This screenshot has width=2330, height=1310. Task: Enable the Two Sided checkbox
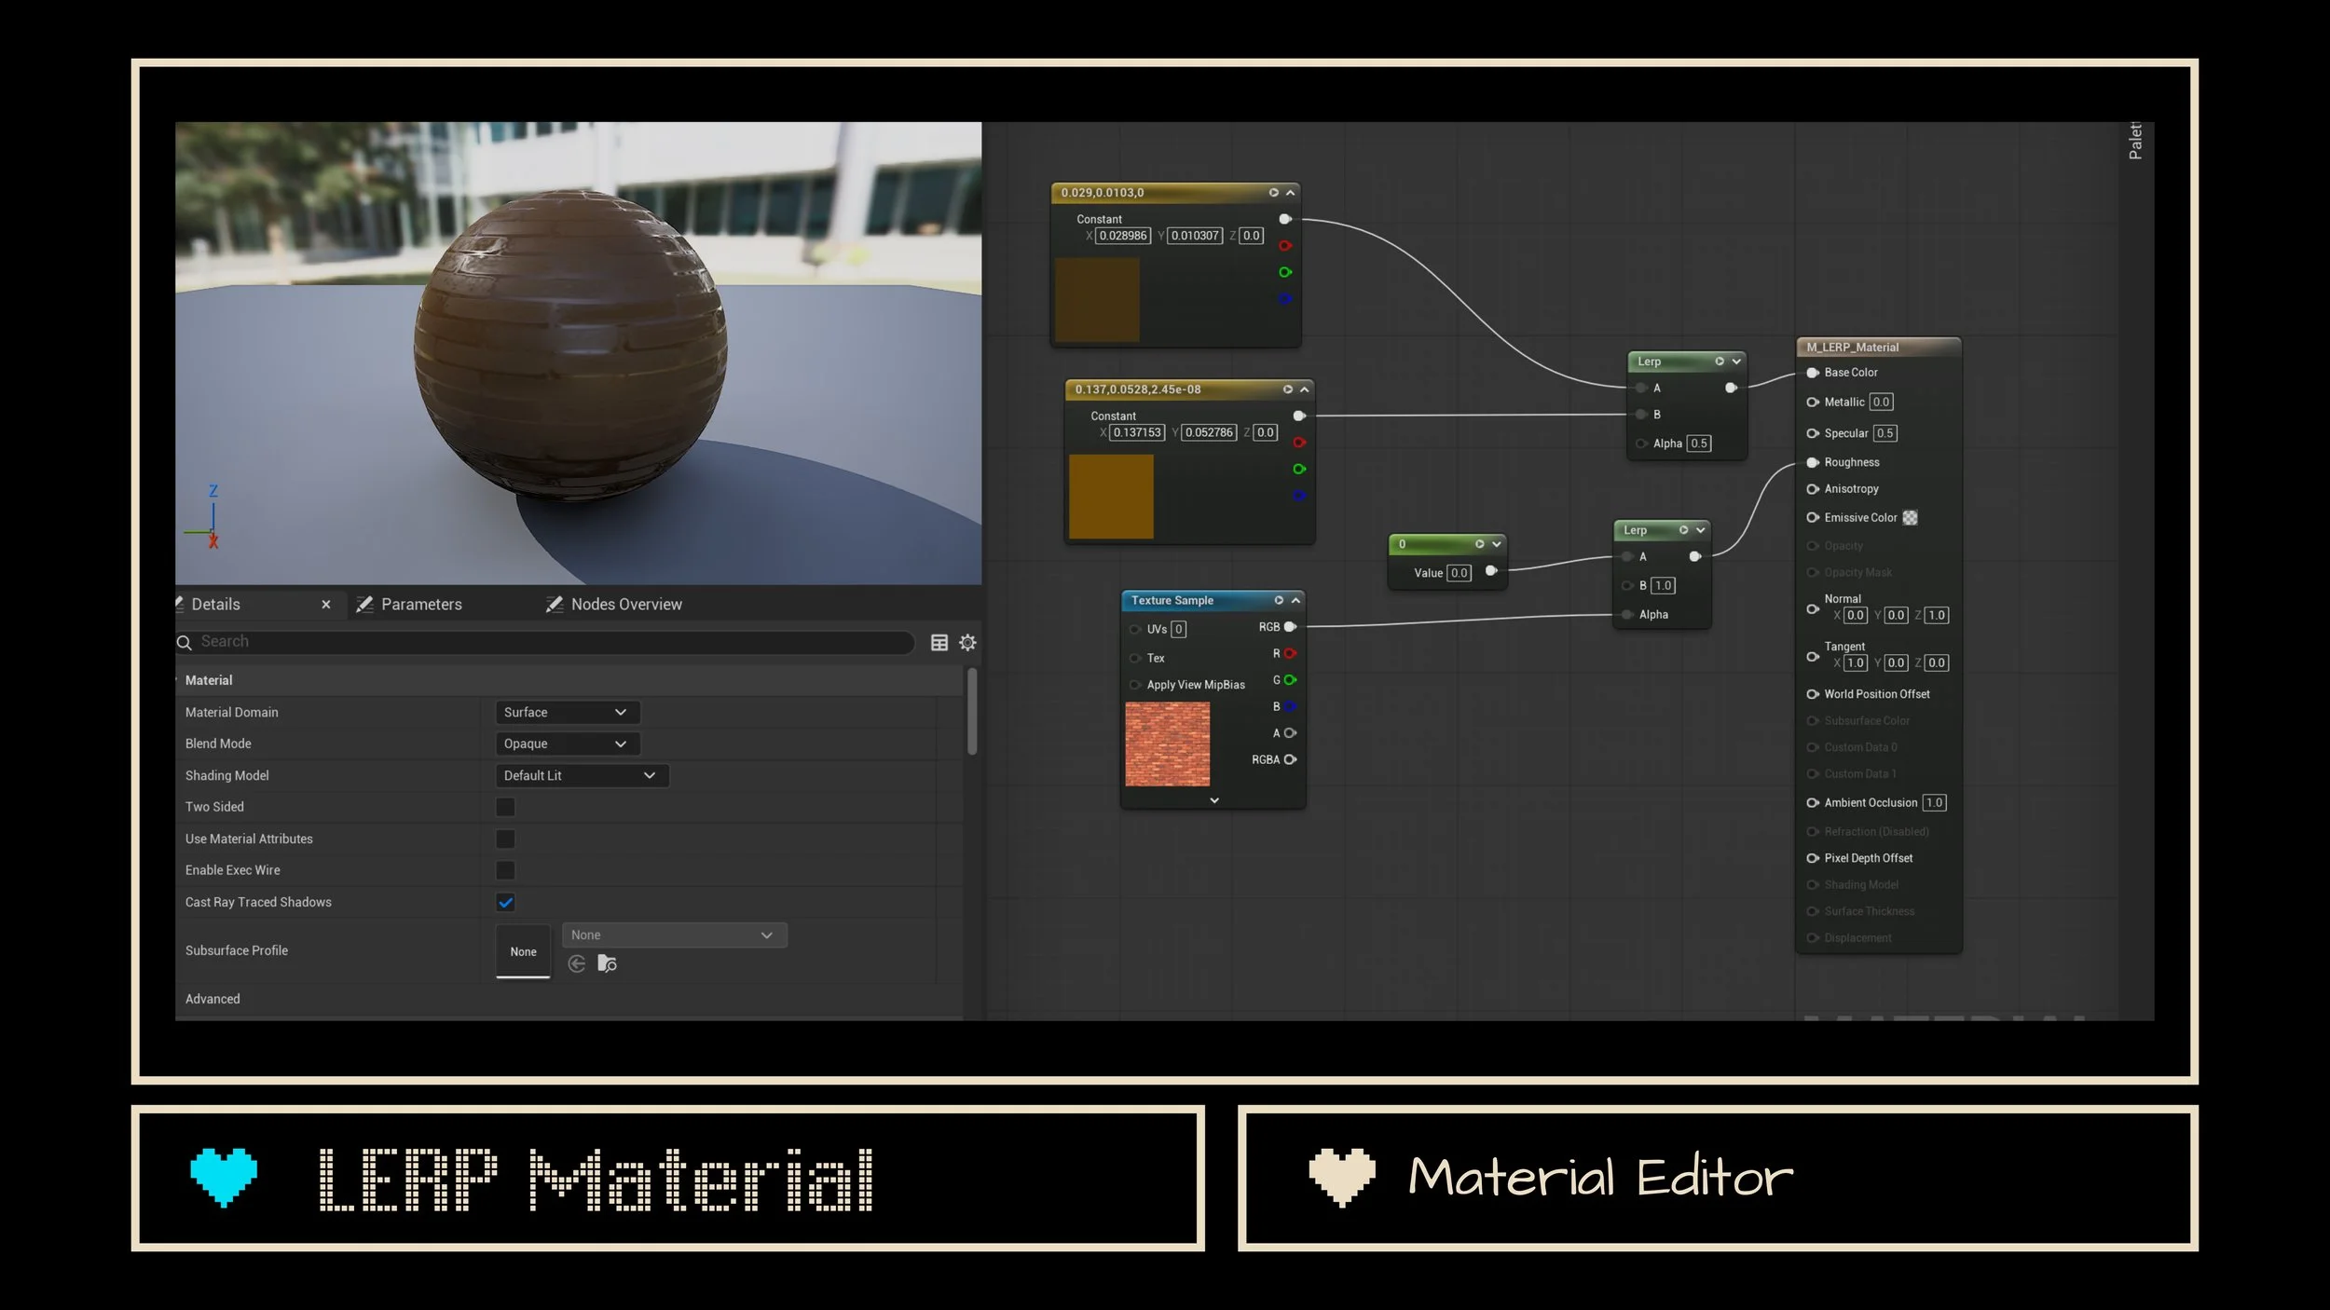point(505,807)
